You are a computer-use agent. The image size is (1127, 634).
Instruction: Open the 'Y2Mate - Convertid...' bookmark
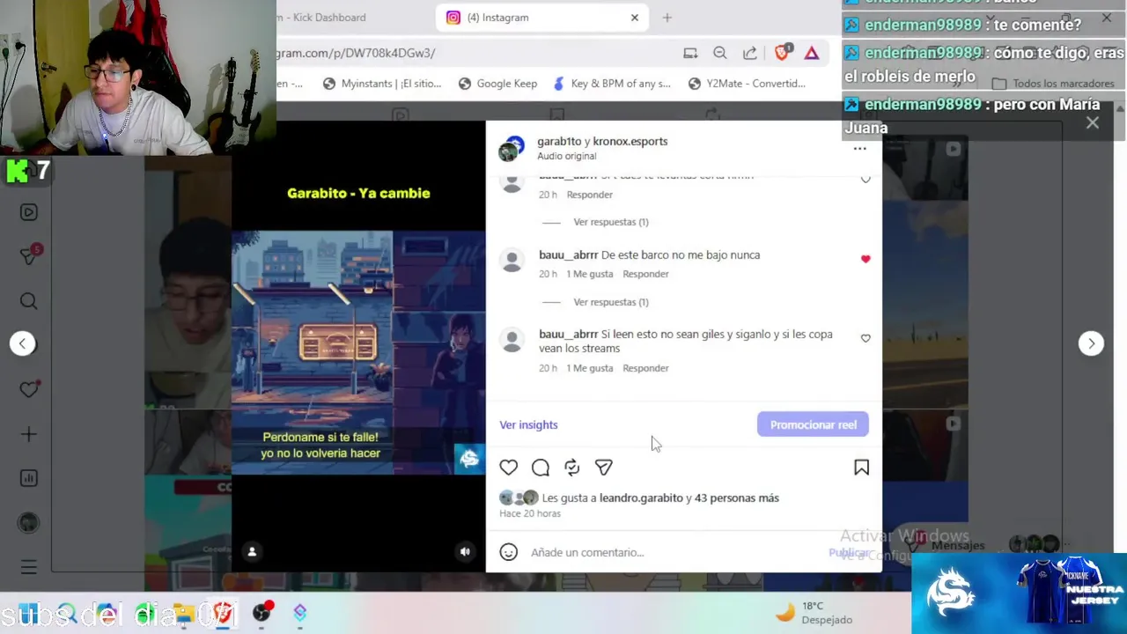click(x=747, y=84)
